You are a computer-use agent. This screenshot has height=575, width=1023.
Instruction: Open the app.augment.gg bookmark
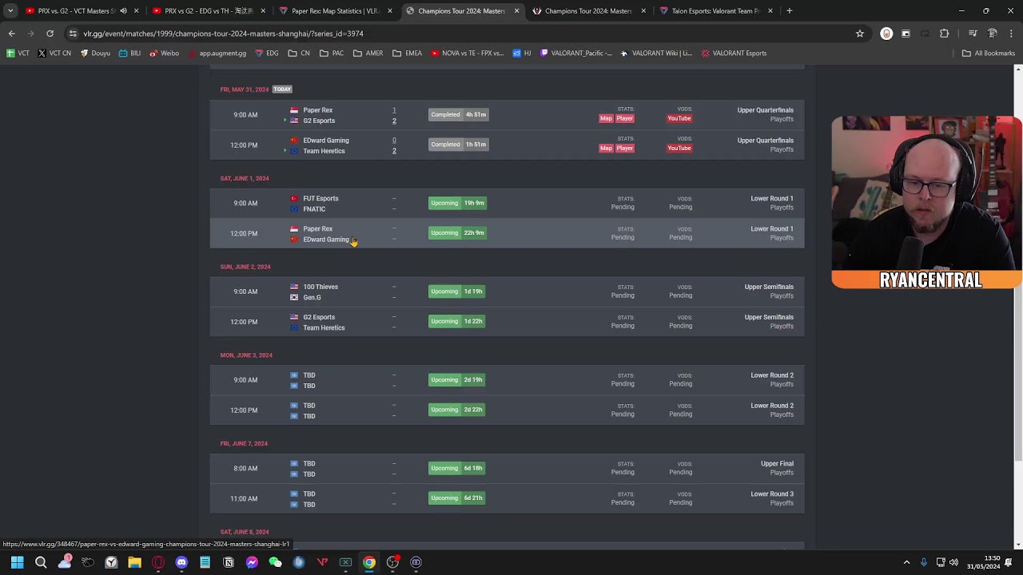click(x=217, y=54)
